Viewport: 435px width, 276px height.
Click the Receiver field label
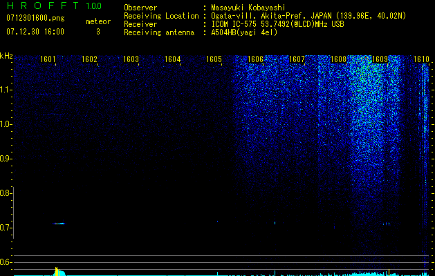point(140,24)
